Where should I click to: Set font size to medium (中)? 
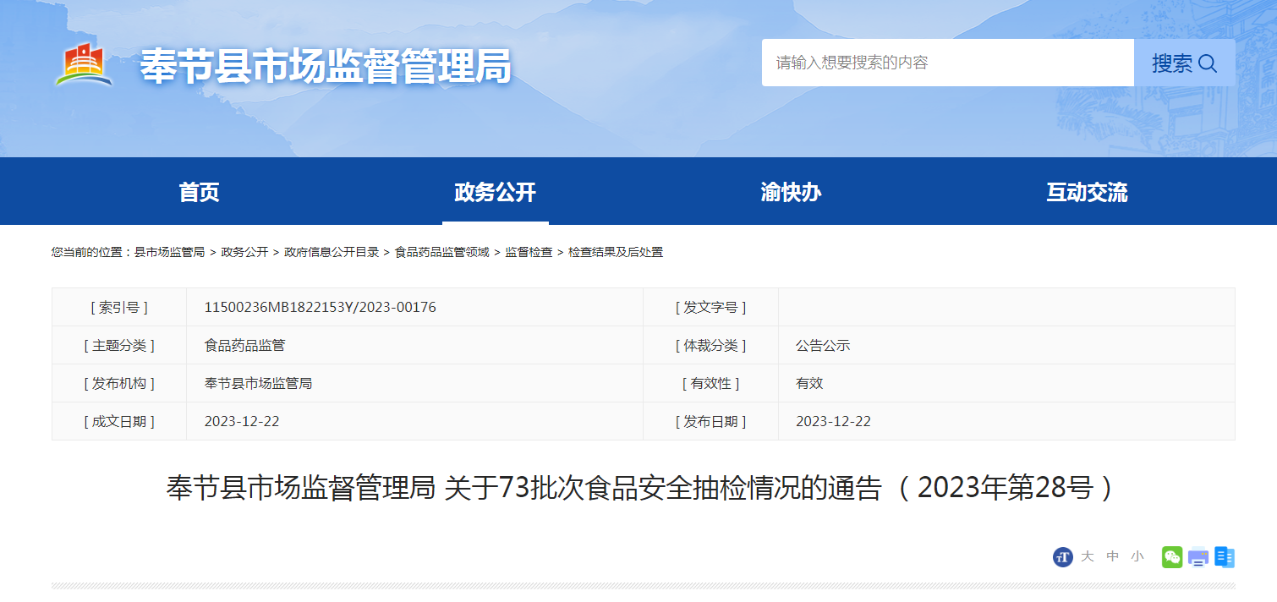pos(1113,556)
